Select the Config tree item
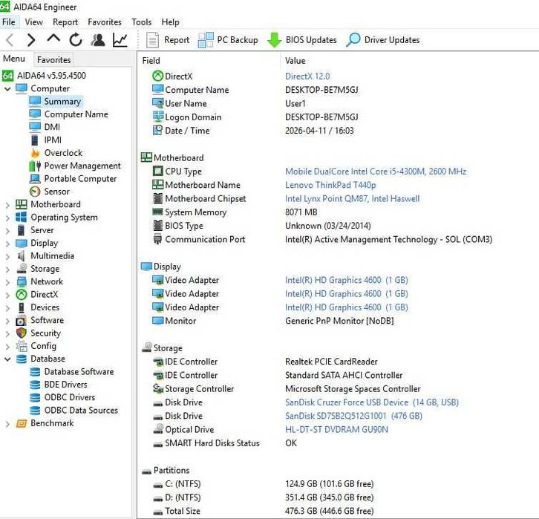539x519 pixels. 43,346
